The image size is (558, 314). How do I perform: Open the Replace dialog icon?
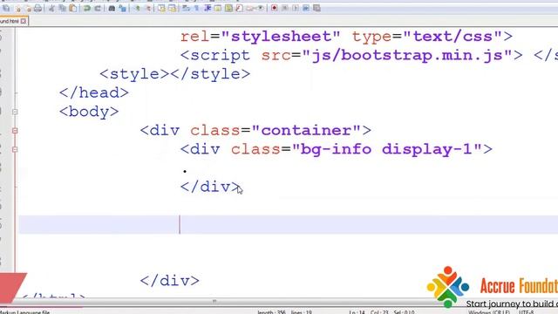[122, 8]
